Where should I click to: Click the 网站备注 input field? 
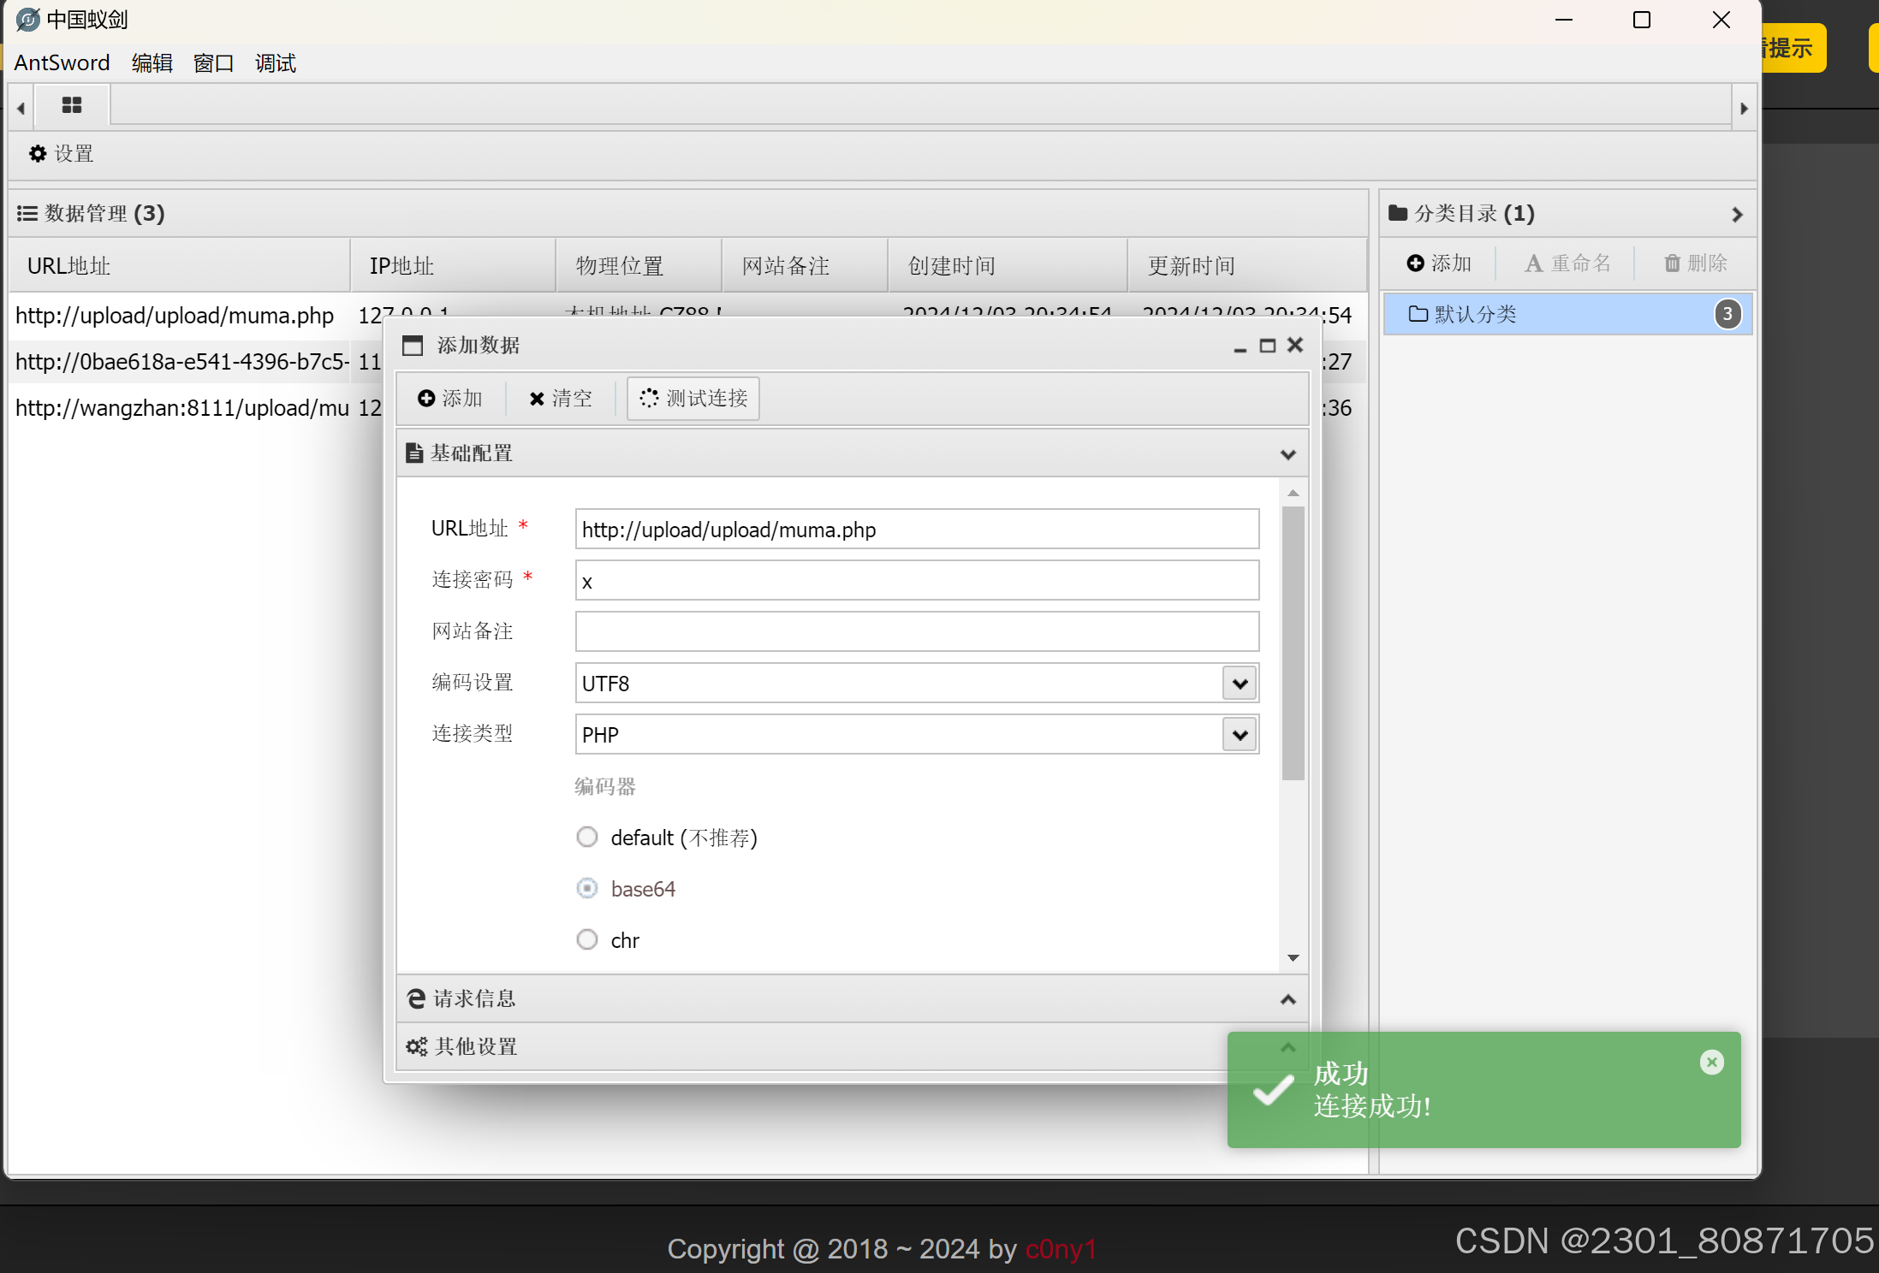pyautogui.click(x=916, y=631)
